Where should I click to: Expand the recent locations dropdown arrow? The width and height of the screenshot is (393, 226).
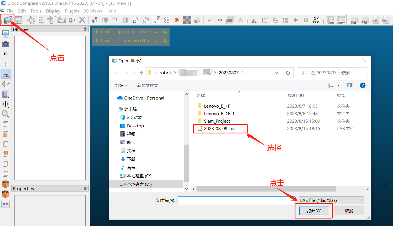coord(135,73)
